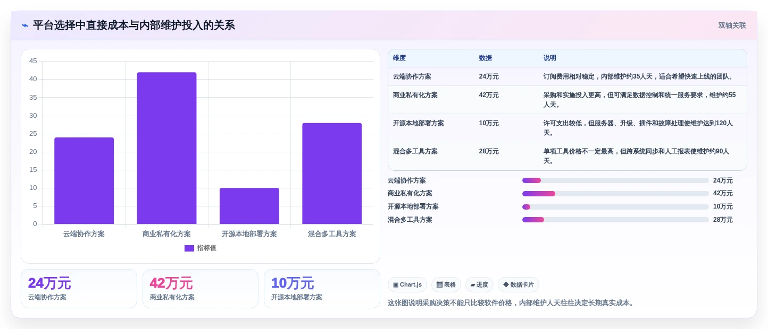Open the 42万元 商业私有化方案 stat card
The height and width of the screenshot is (329, 768).
pos(201,289)
